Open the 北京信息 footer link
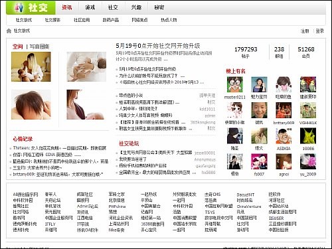 117,201
